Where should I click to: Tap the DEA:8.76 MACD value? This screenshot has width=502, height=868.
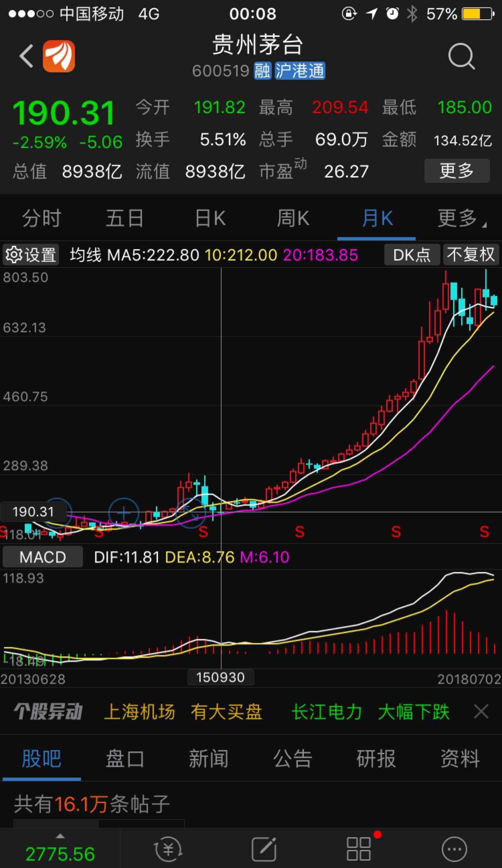click(200, 557)
